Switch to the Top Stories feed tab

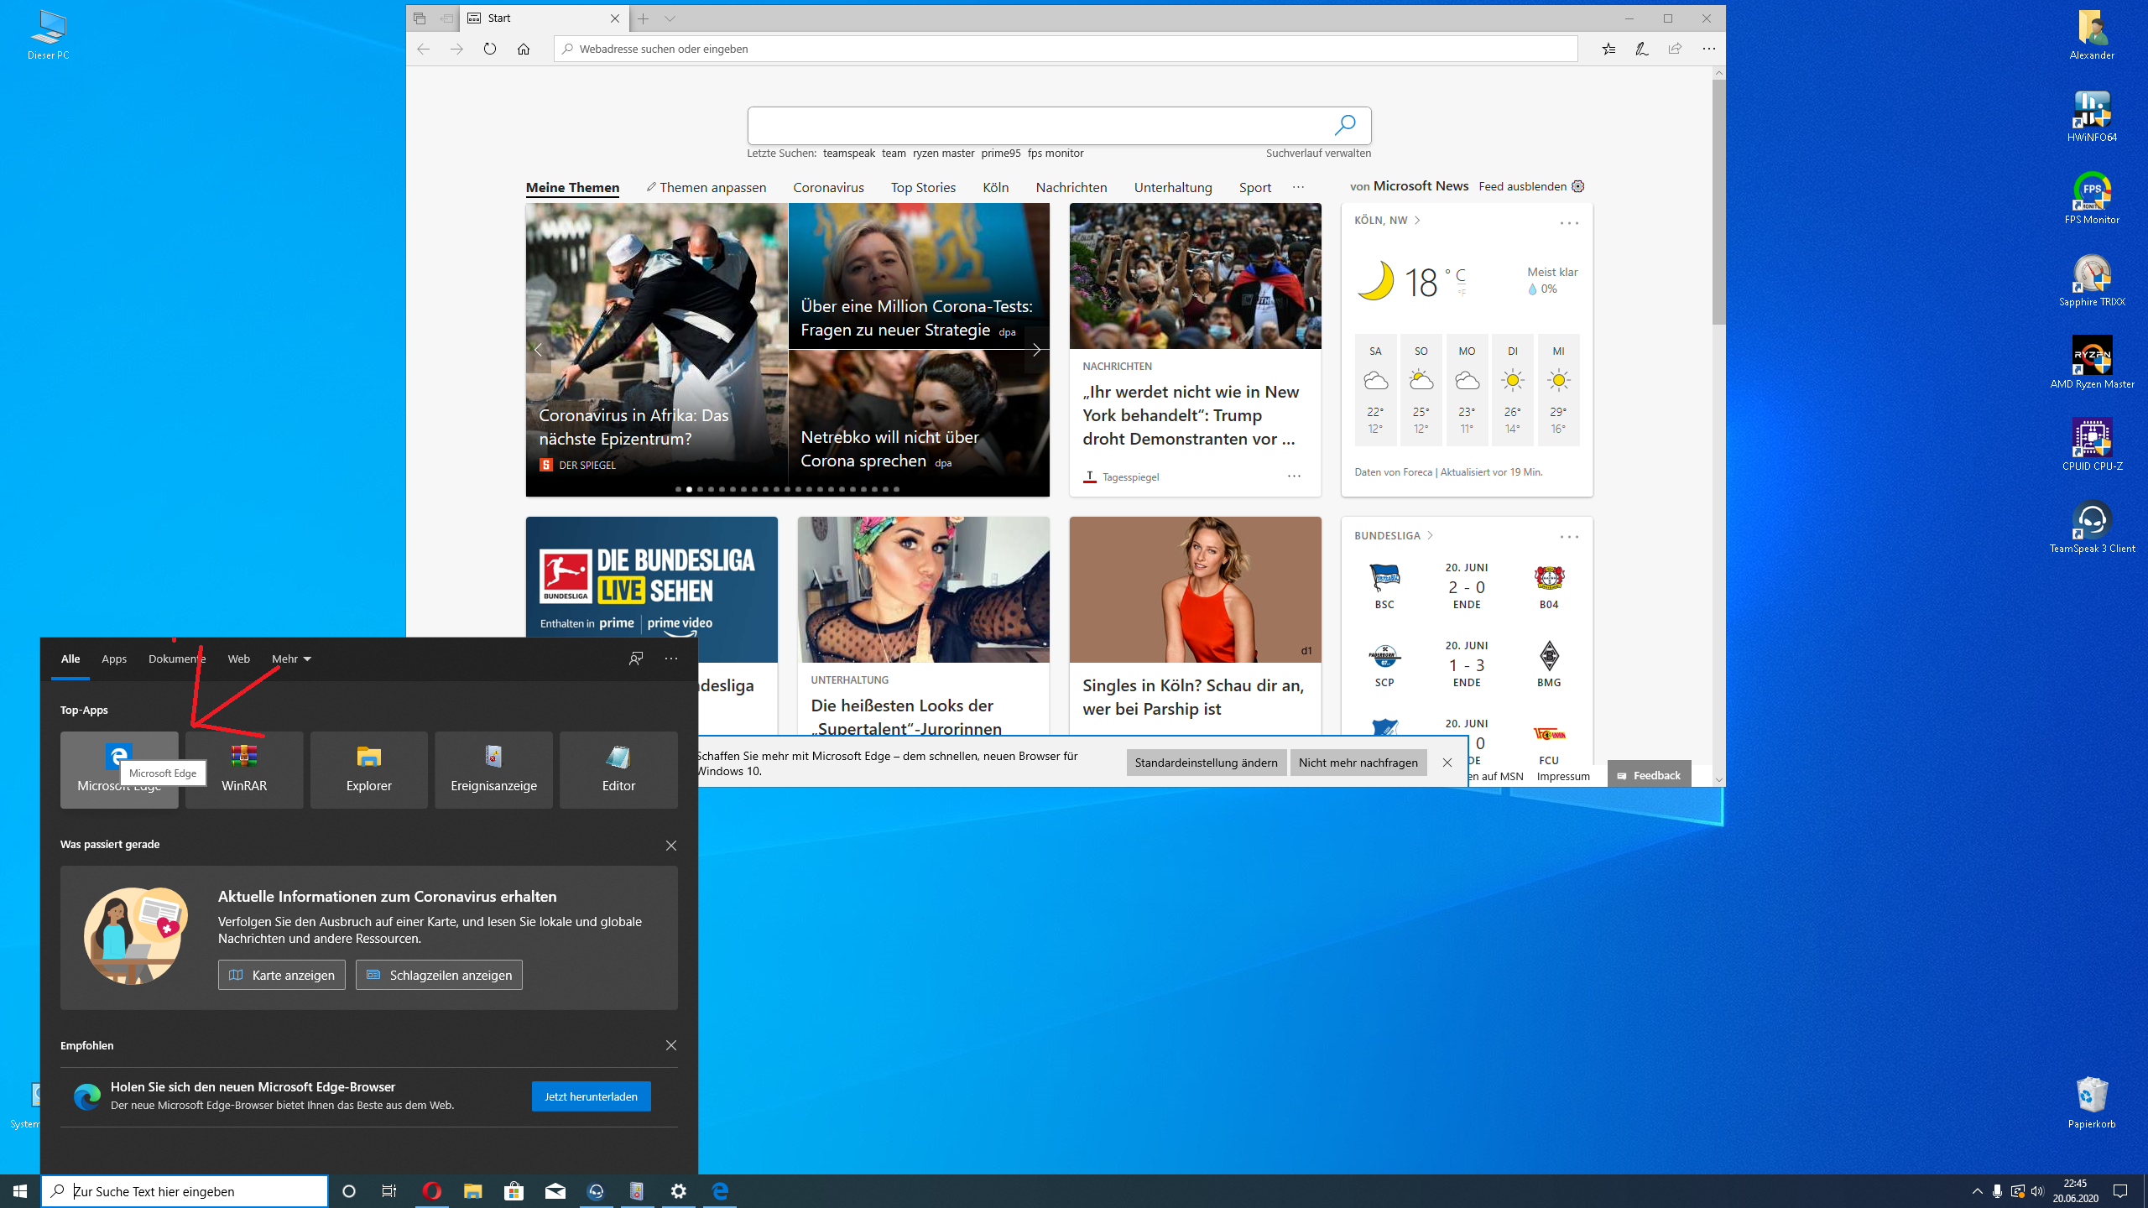[x=923, y=187]
